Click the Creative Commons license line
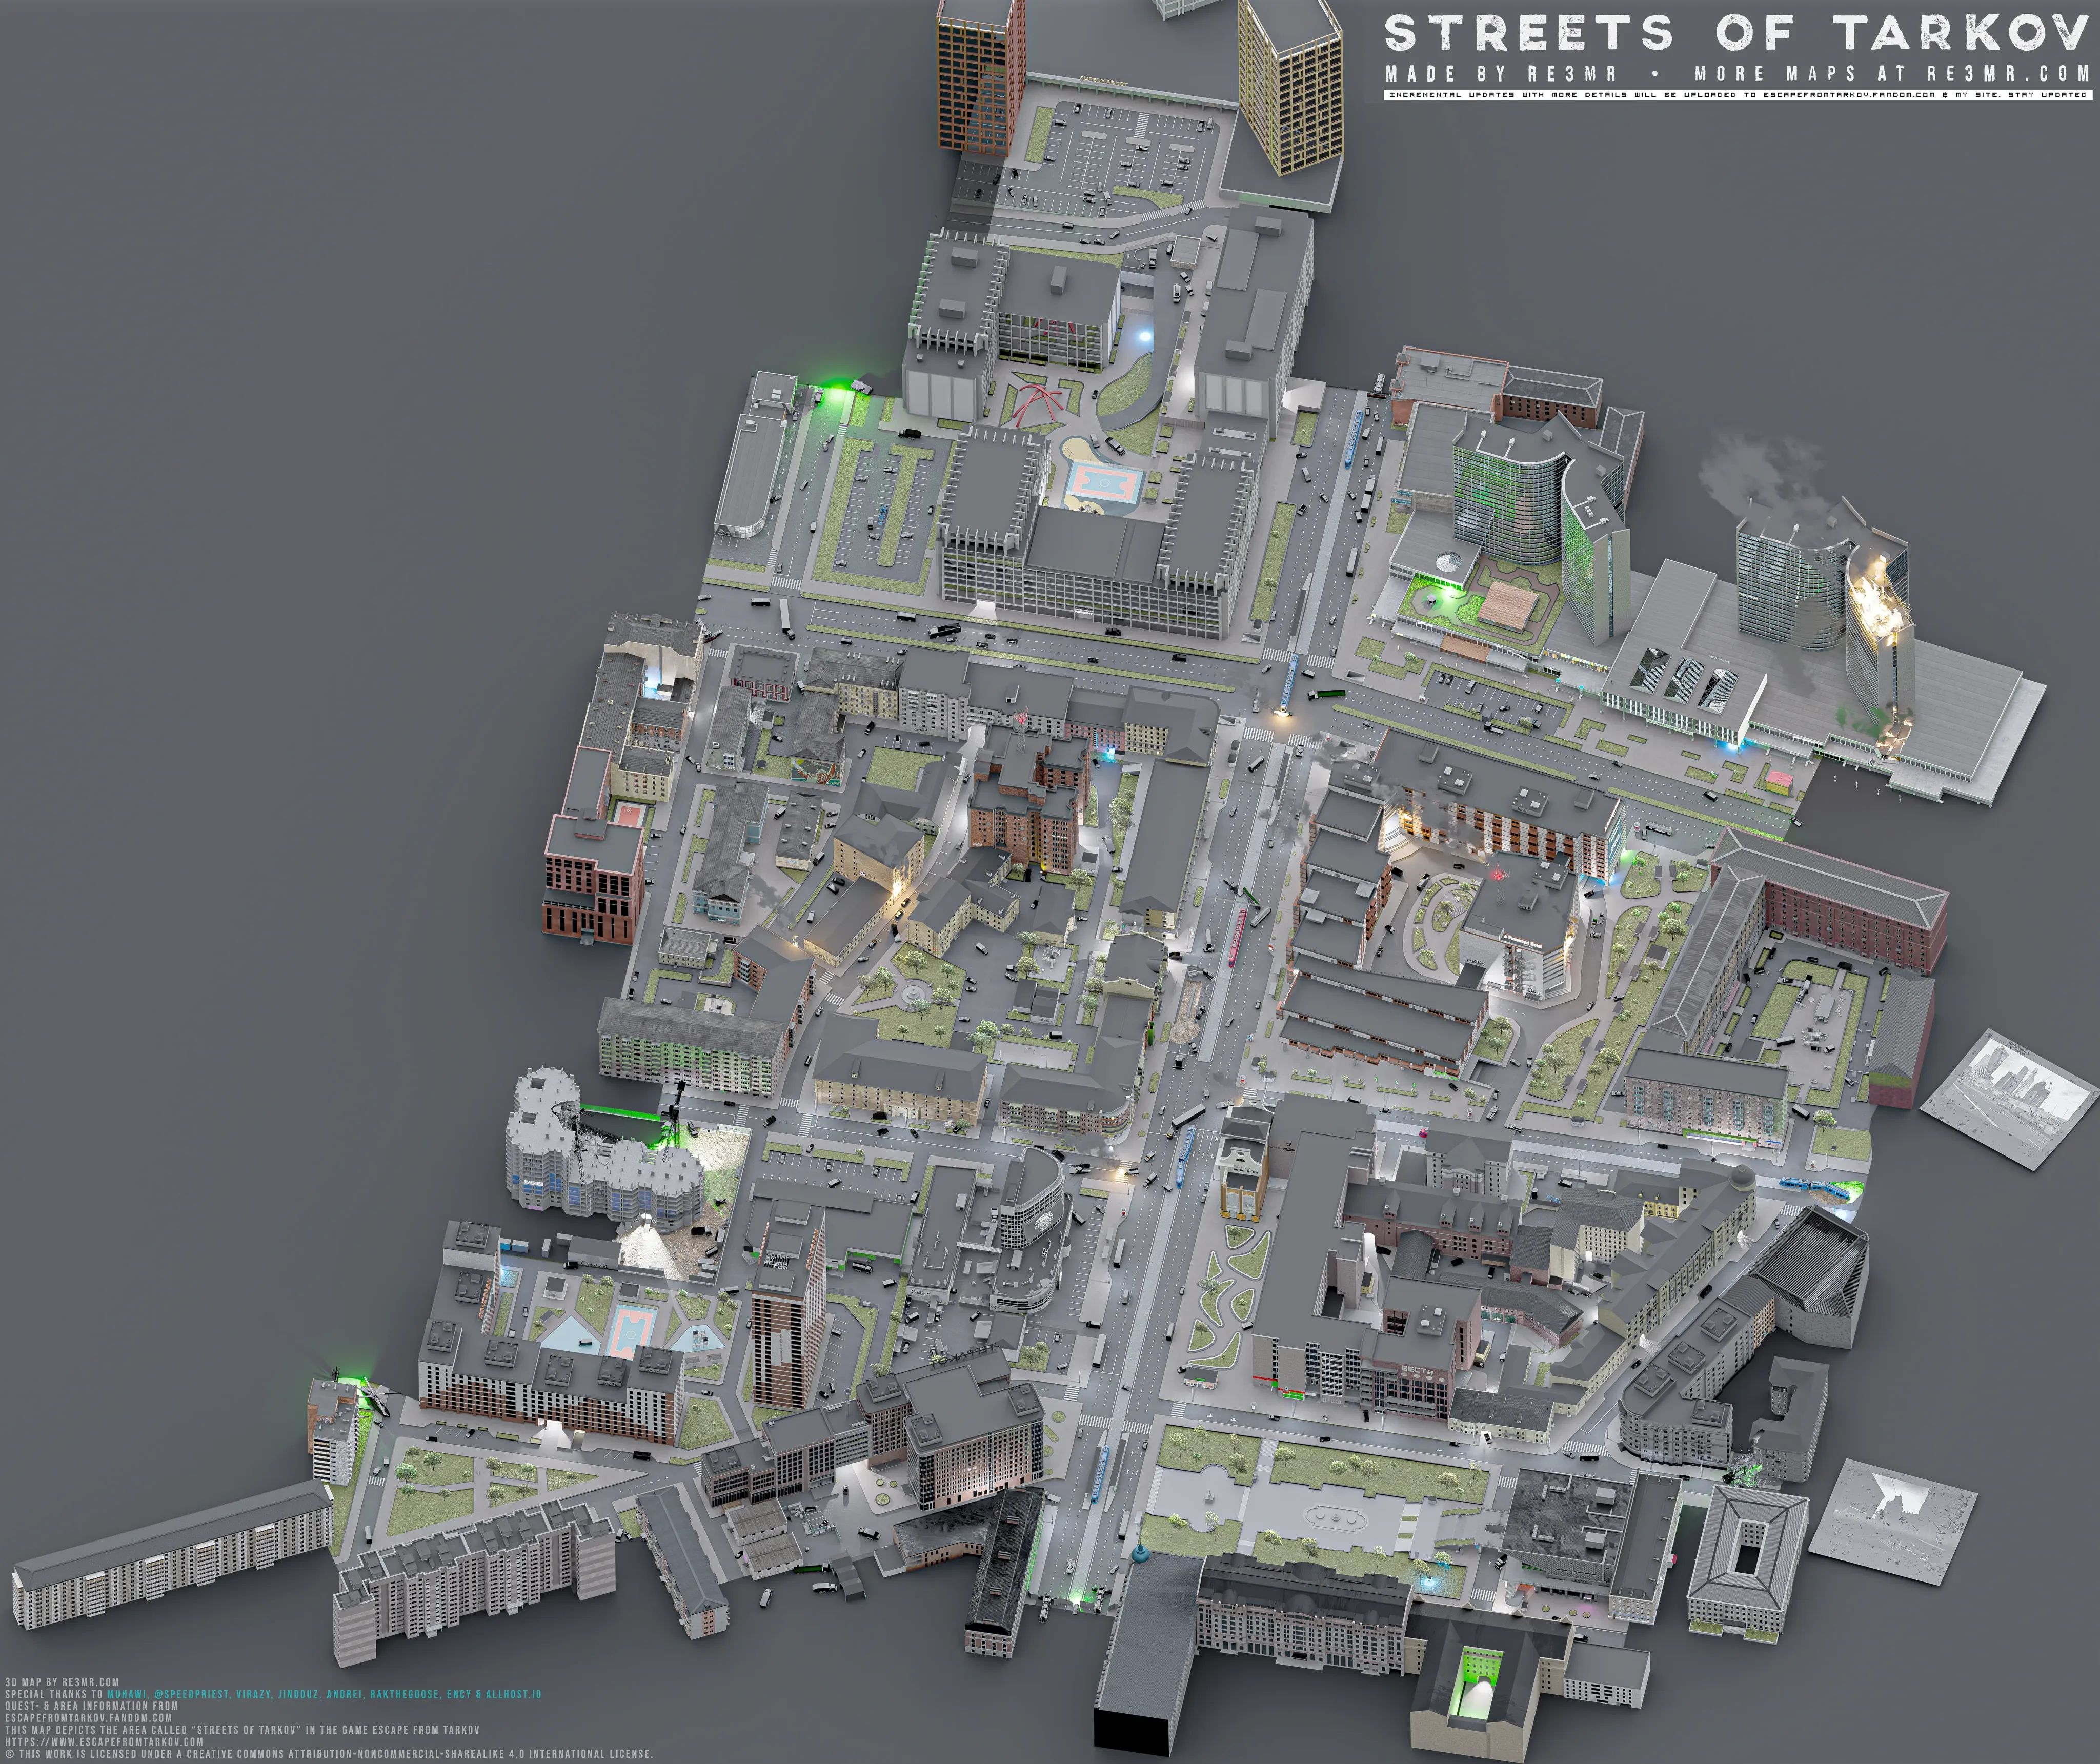 [329, 1754]
